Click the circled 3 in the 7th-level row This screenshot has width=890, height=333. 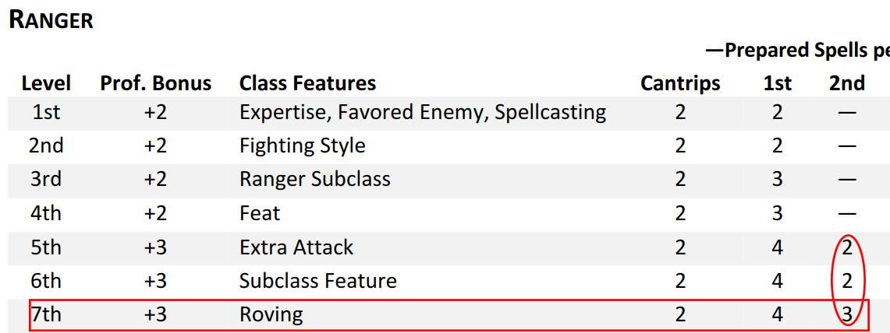click(x=848, y=315)
